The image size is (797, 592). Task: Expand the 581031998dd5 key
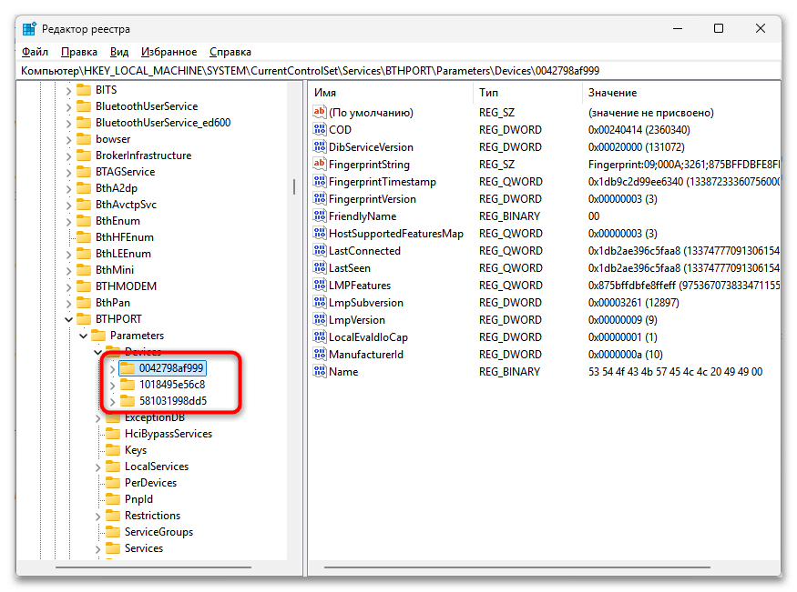click(113, 401)
